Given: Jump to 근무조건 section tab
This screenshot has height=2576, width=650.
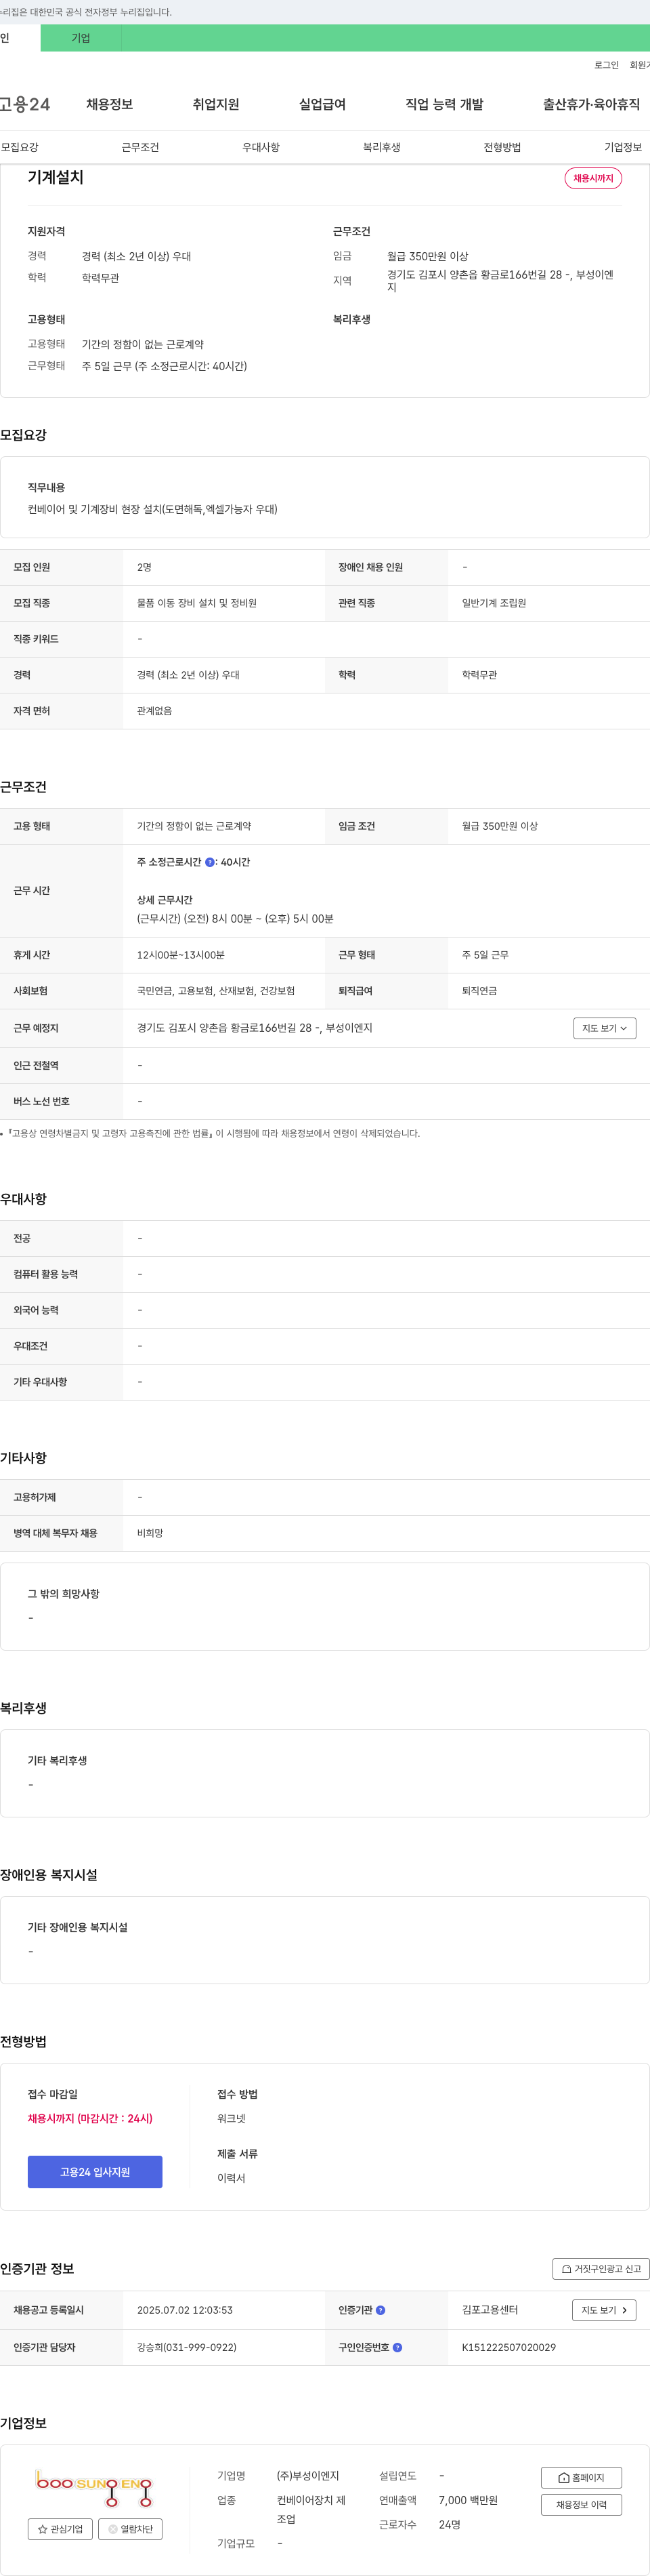Looking at the screenshot, I should coord(139,147).
